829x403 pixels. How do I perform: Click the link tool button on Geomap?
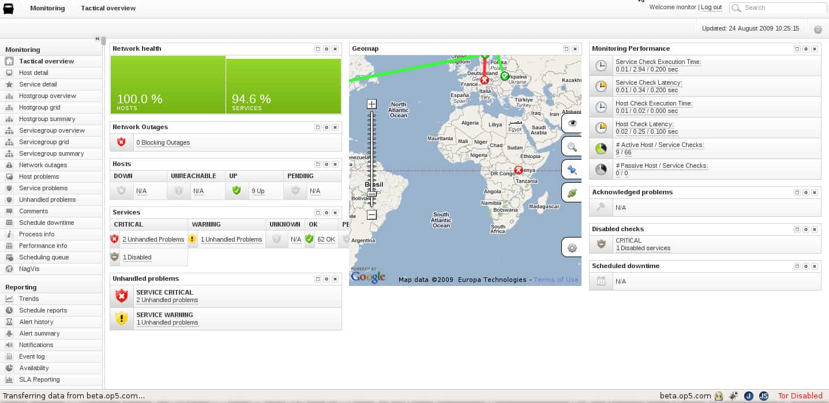pyautogui.click(x=572, y=193)
